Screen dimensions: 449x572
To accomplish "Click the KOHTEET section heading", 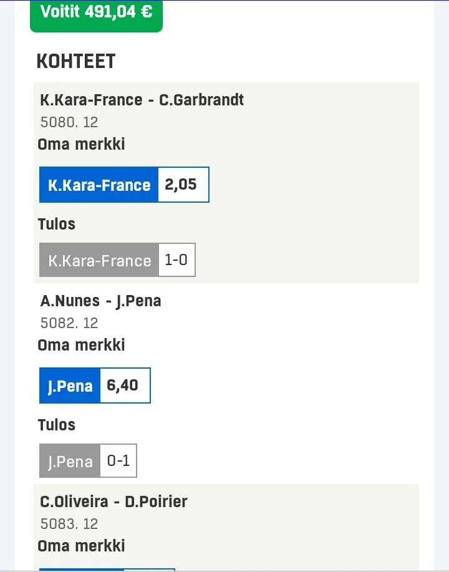I will [76, 62].
